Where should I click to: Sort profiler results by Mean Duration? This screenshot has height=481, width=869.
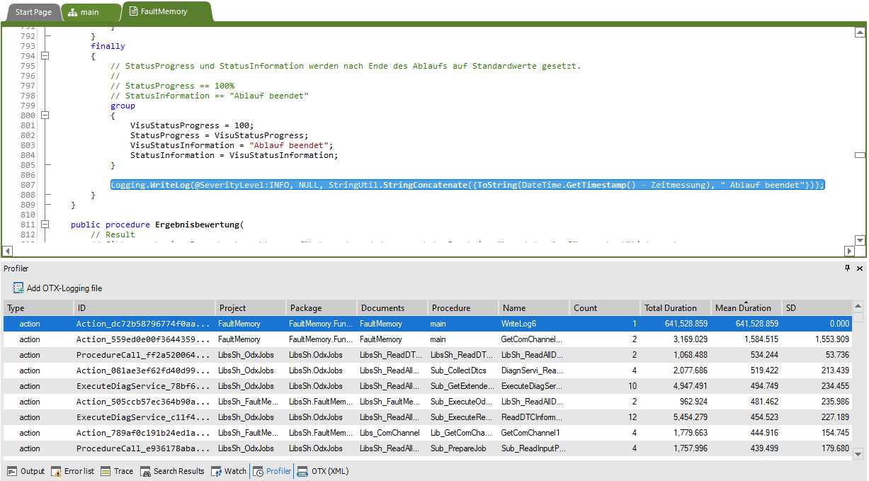pos(744,308)
